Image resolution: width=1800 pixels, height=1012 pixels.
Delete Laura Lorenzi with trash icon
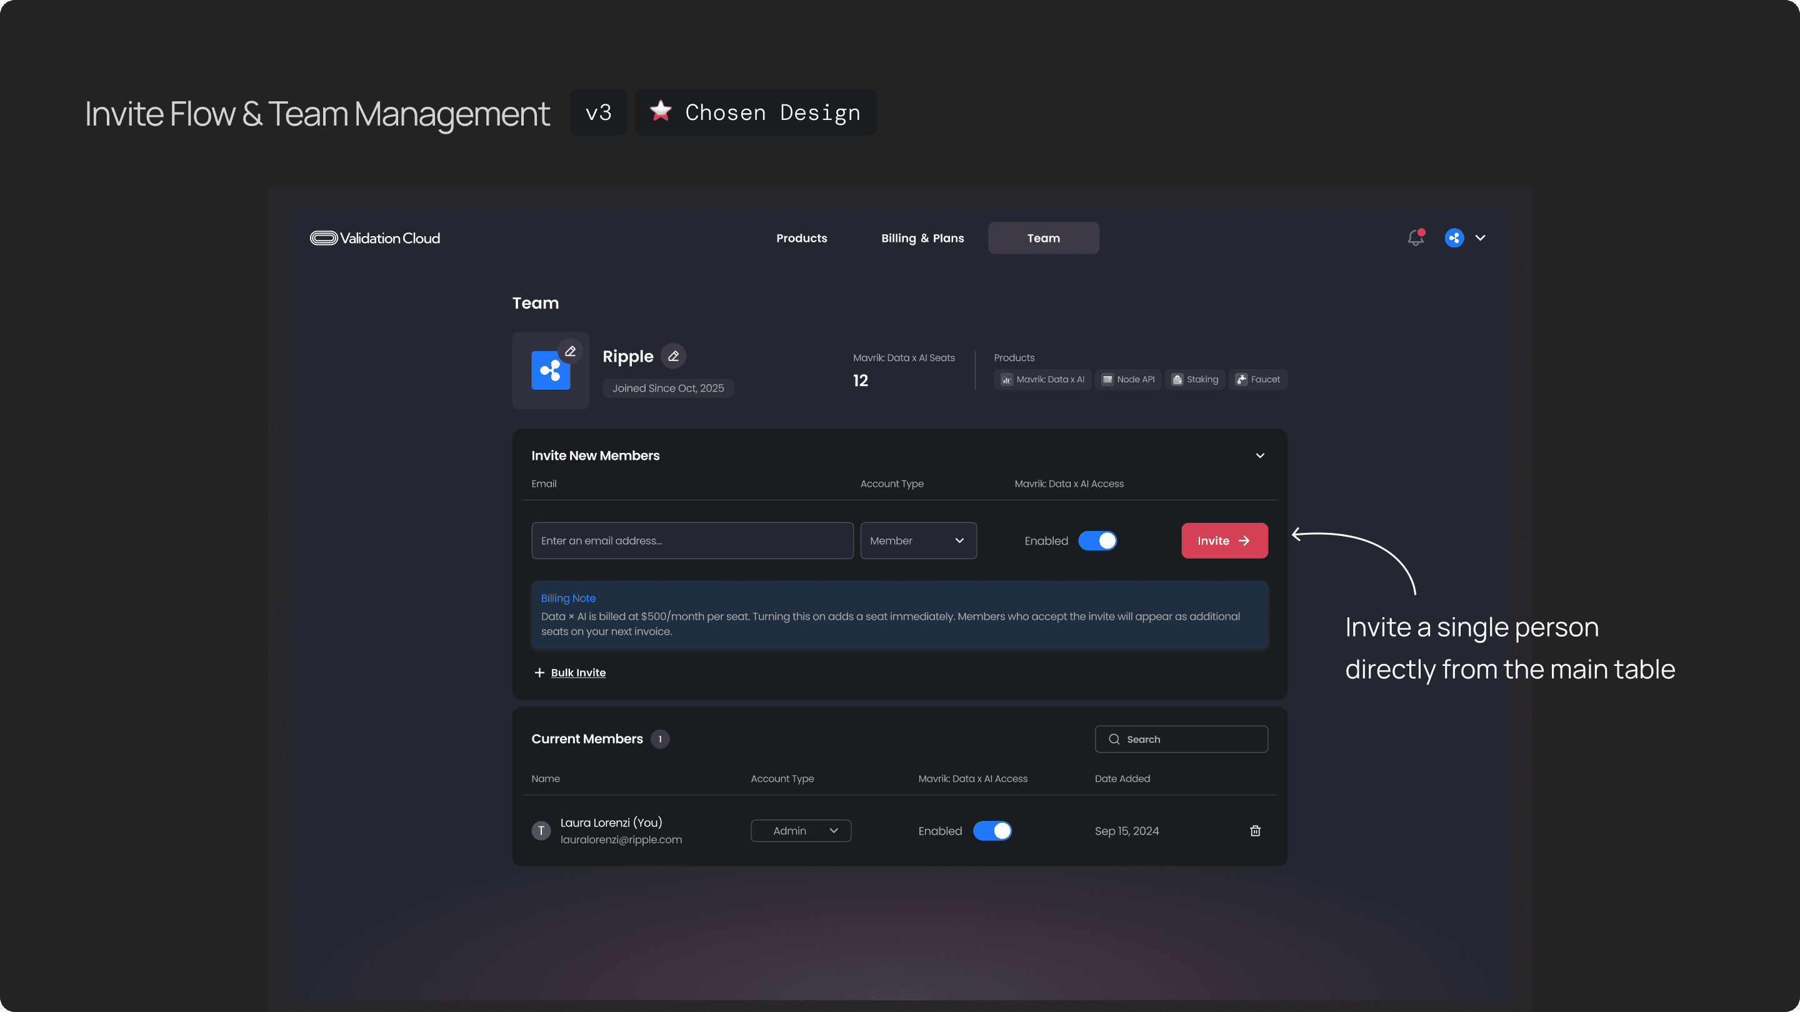(1255, 830)
